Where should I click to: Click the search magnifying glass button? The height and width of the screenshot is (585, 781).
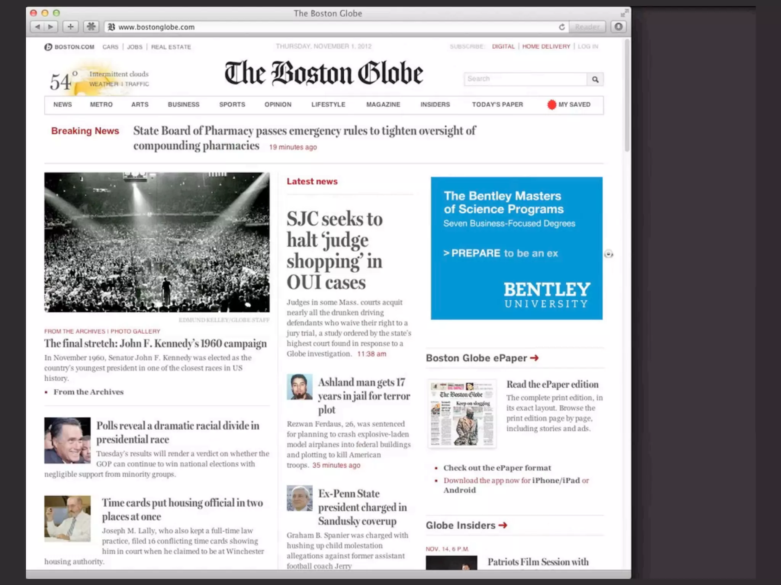pyautogui.click(x=595, y=80)
